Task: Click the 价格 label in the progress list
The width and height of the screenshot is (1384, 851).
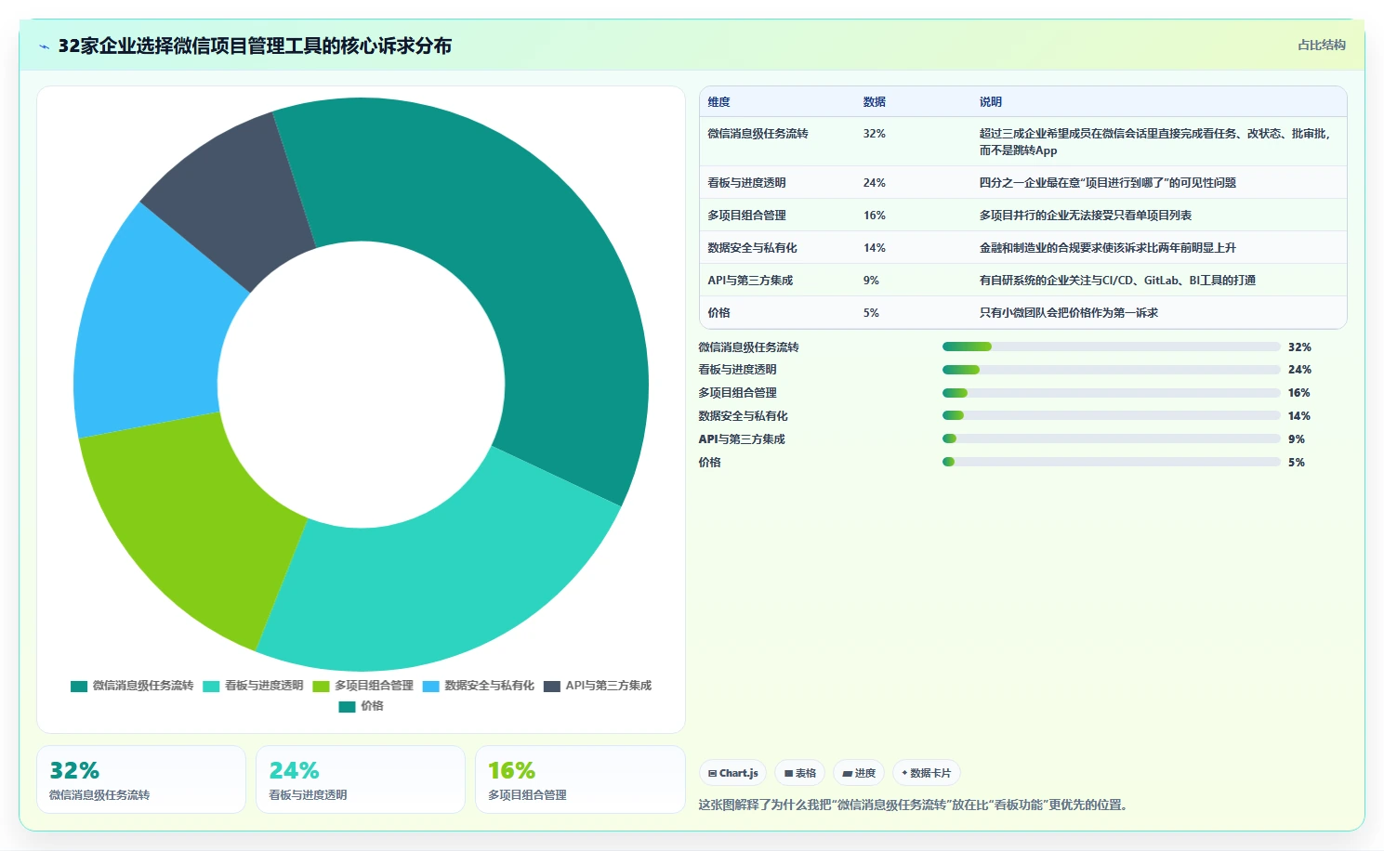Action: tap(709, 463)
